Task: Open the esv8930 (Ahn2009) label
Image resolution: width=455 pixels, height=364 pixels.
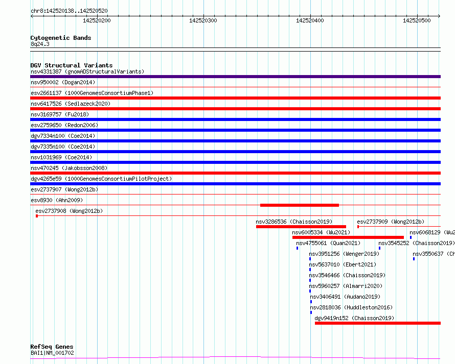Action: pyautogui.click(x=57, y=200)
